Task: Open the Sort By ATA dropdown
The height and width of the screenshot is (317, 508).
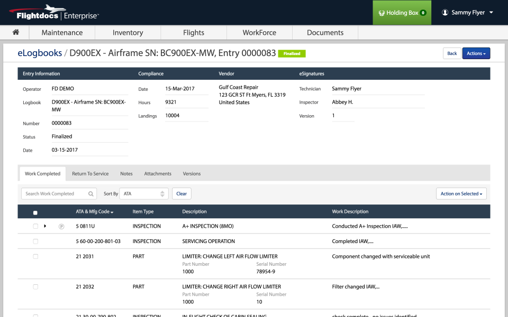Action: point(143,193)
